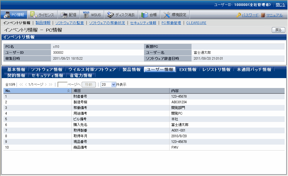The height and width of the screenshot is (176, 288).
Task: Open the 20件表示 page size dropdown
Action: click(114, 84)
